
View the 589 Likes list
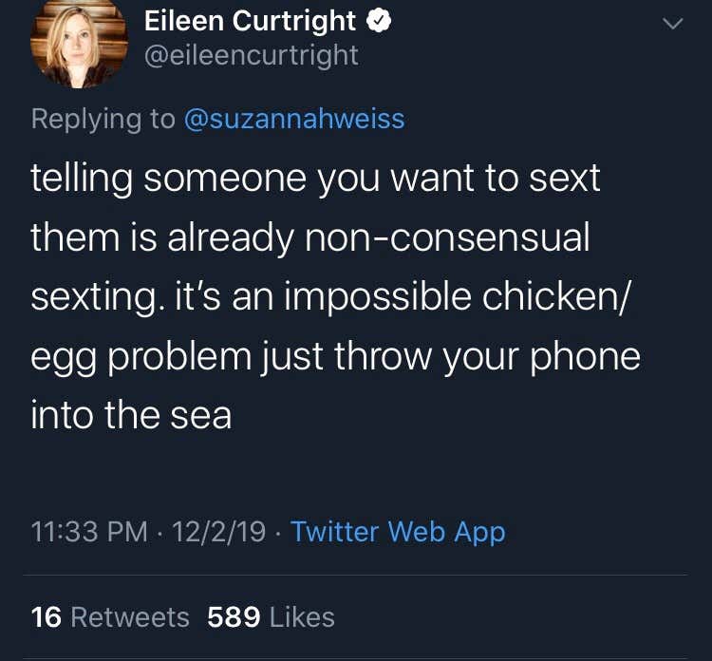[x=272, y=617]
